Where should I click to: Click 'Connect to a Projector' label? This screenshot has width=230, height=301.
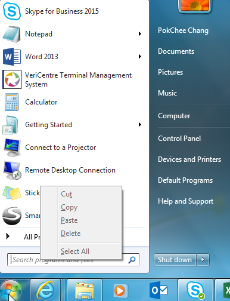pyautogui.click(x=61, y=148)
